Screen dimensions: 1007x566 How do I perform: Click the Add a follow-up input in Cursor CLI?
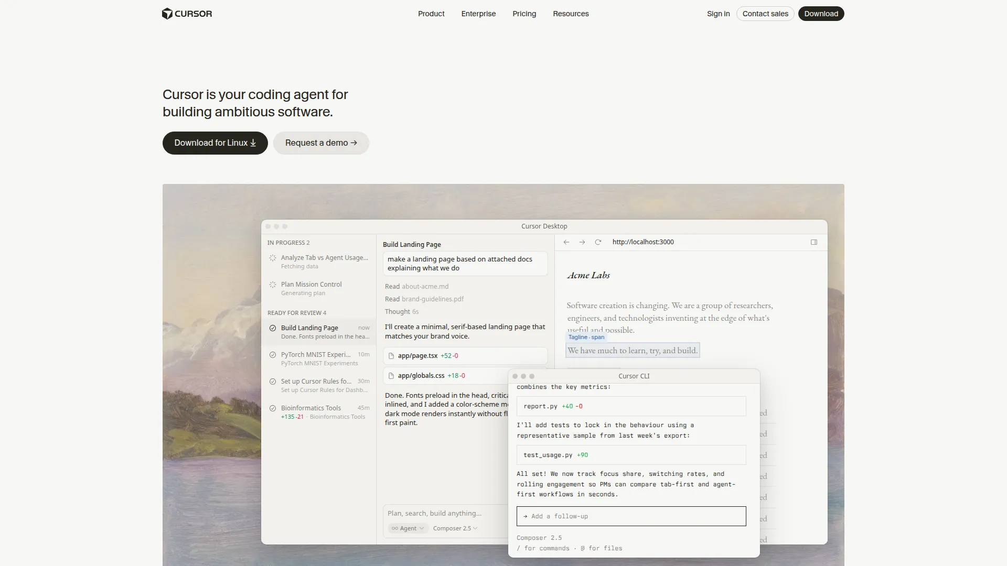[631, 516]
